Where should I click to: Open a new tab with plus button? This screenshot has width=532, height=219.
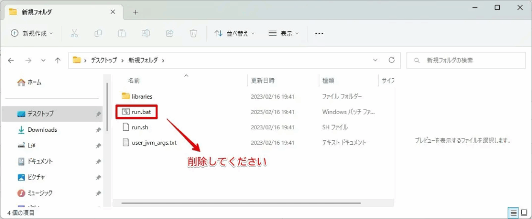(x=136, y=12)
